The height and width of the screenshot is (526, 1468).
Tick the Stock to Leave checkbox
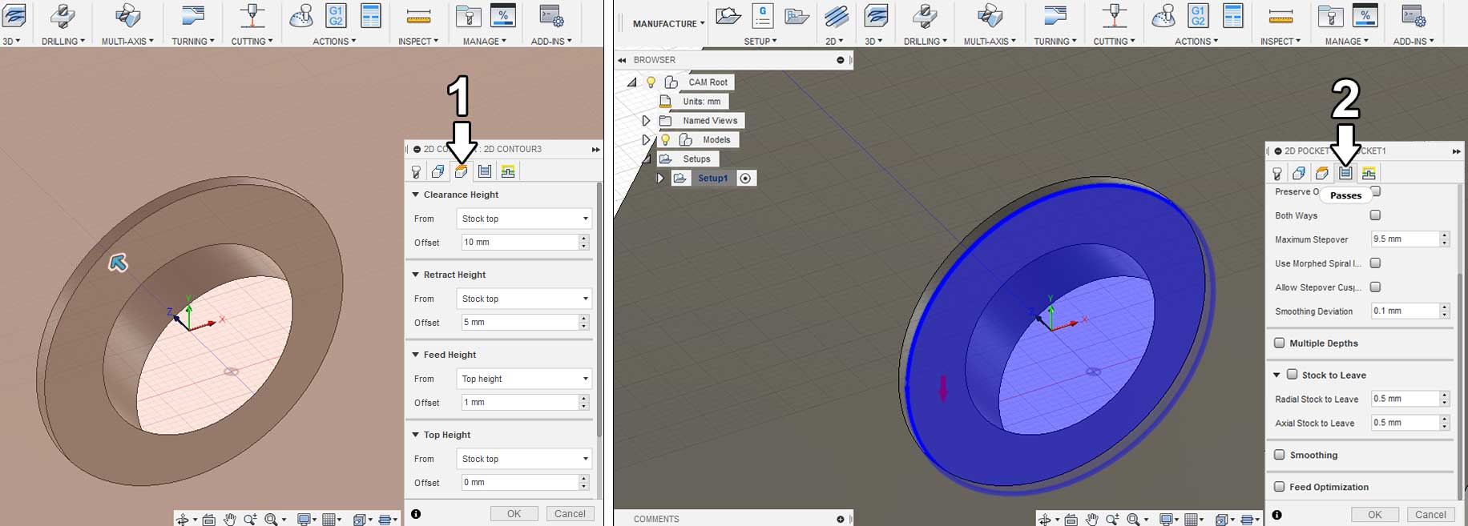pyautogui.click(x=1292, y=374)
